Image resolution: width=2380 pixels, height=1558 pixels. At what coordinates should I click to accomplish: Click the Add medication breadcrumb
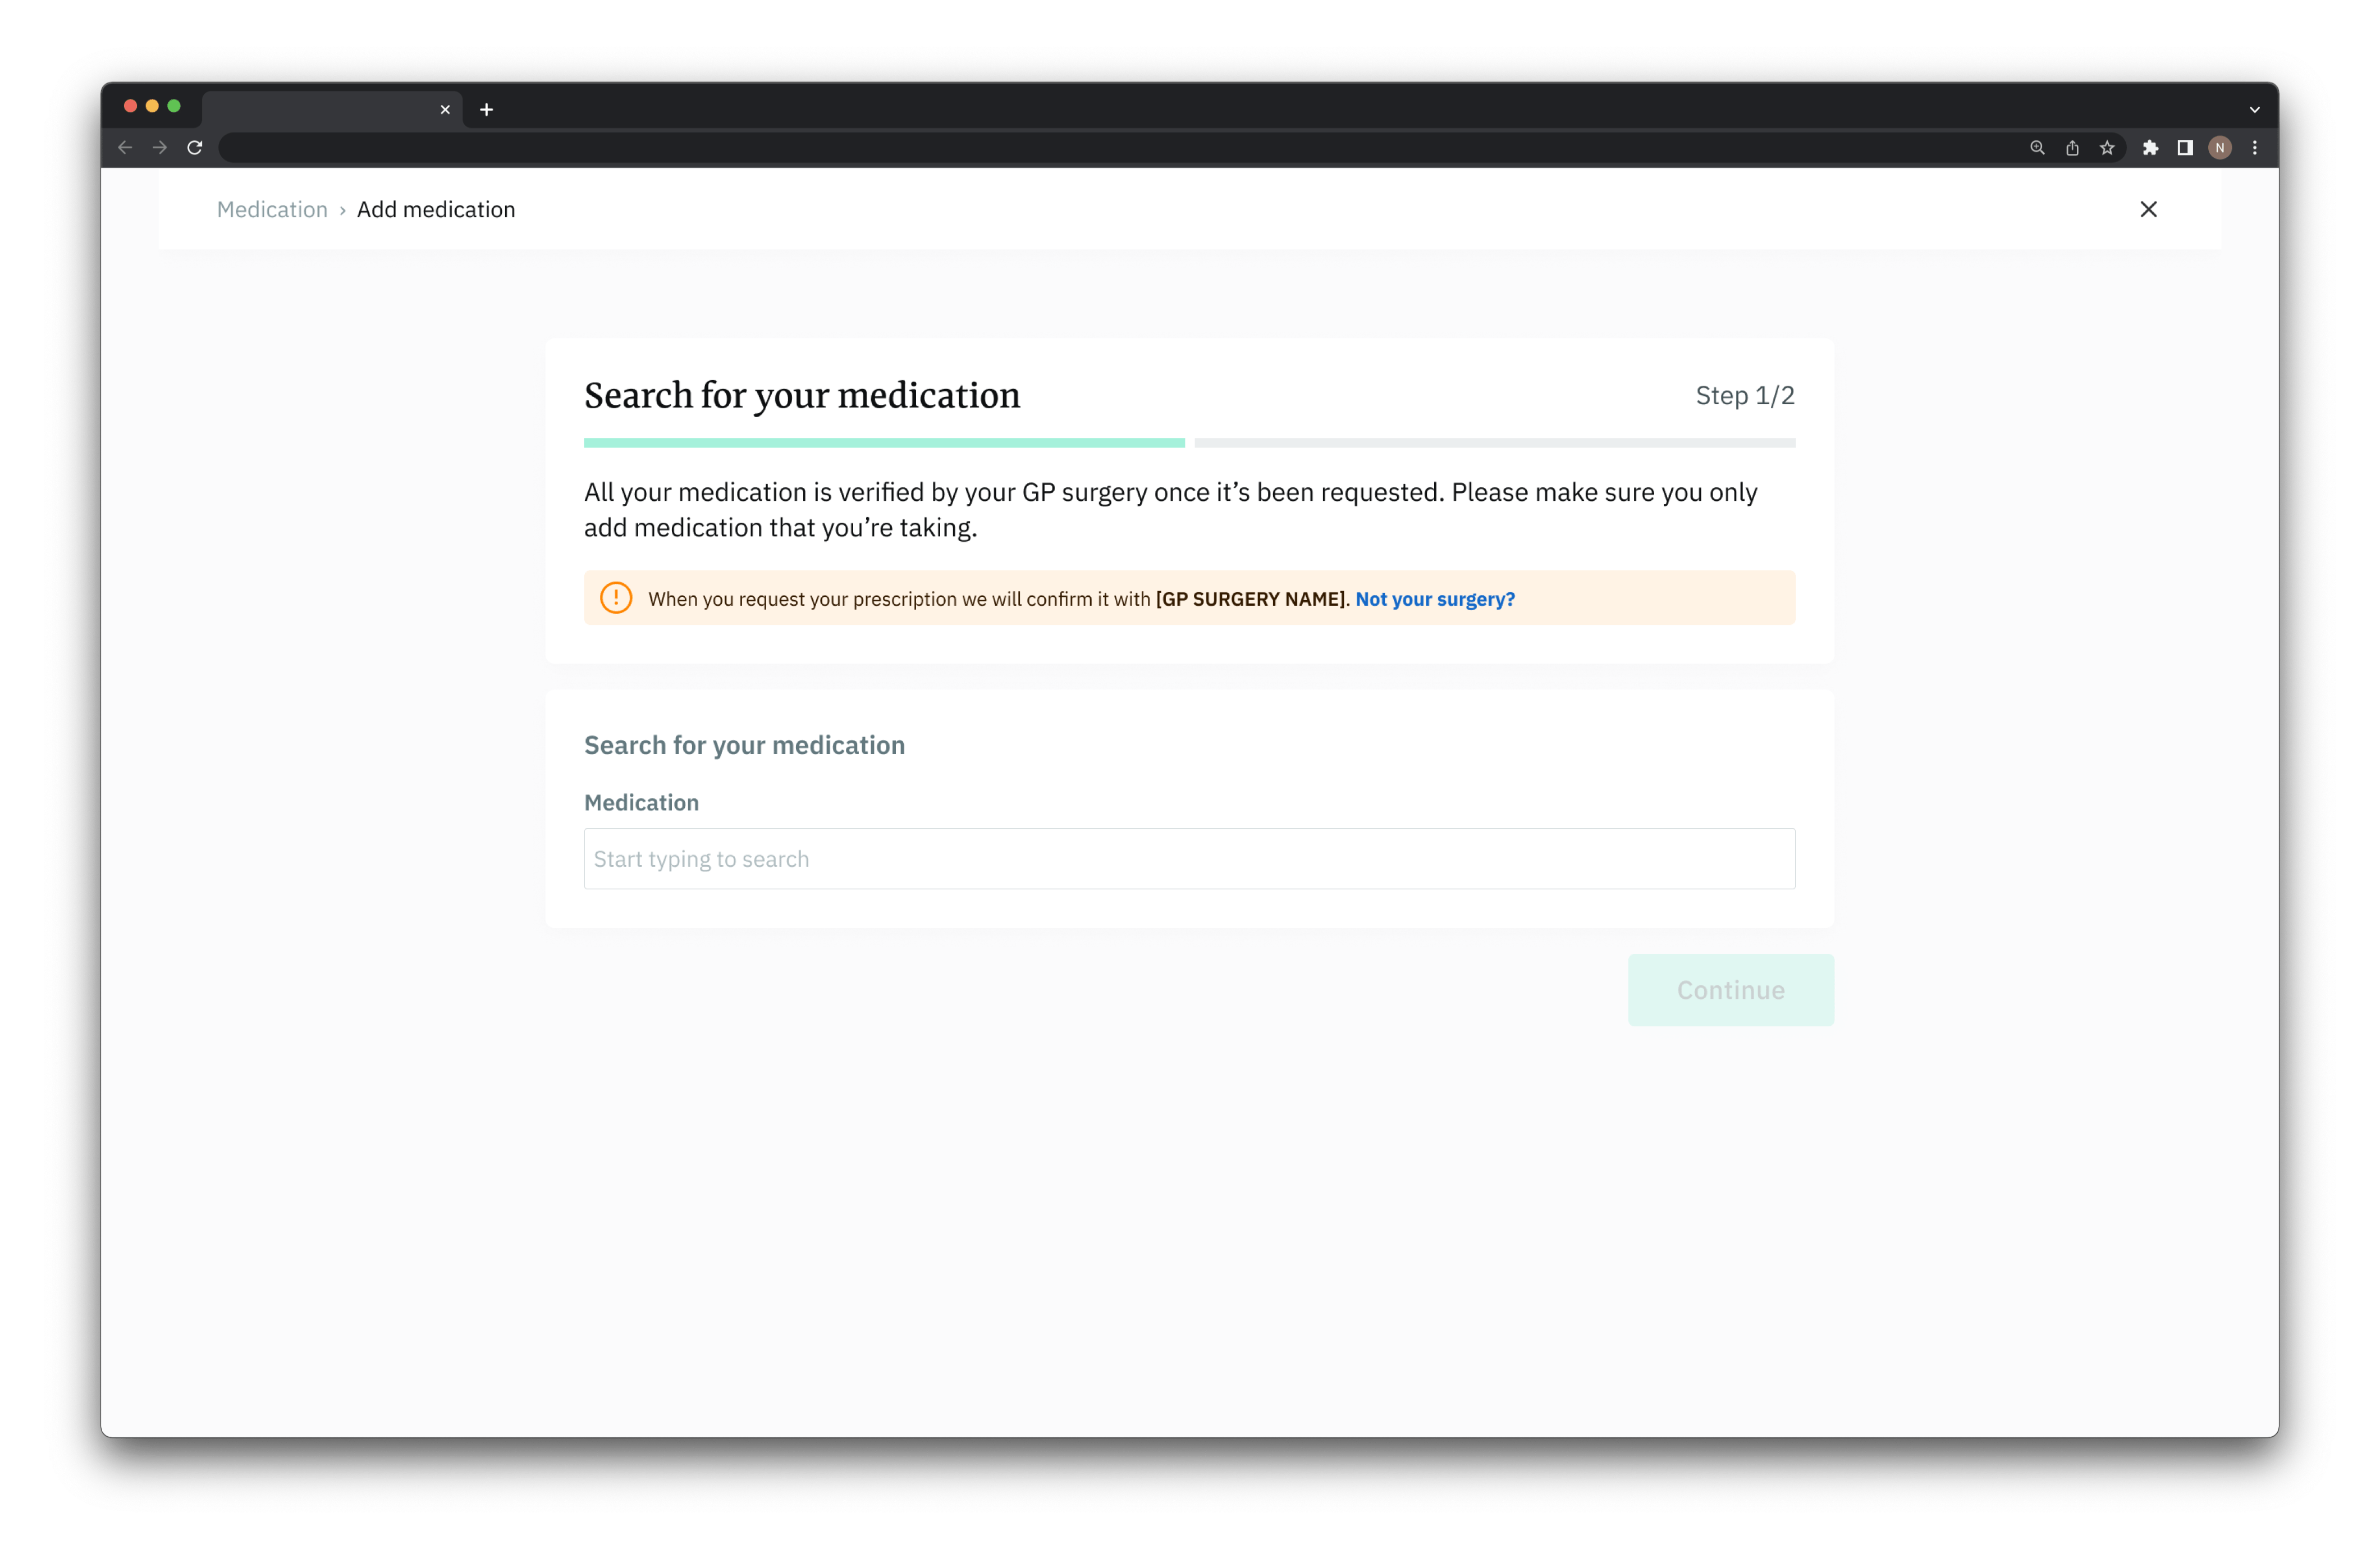436,210
